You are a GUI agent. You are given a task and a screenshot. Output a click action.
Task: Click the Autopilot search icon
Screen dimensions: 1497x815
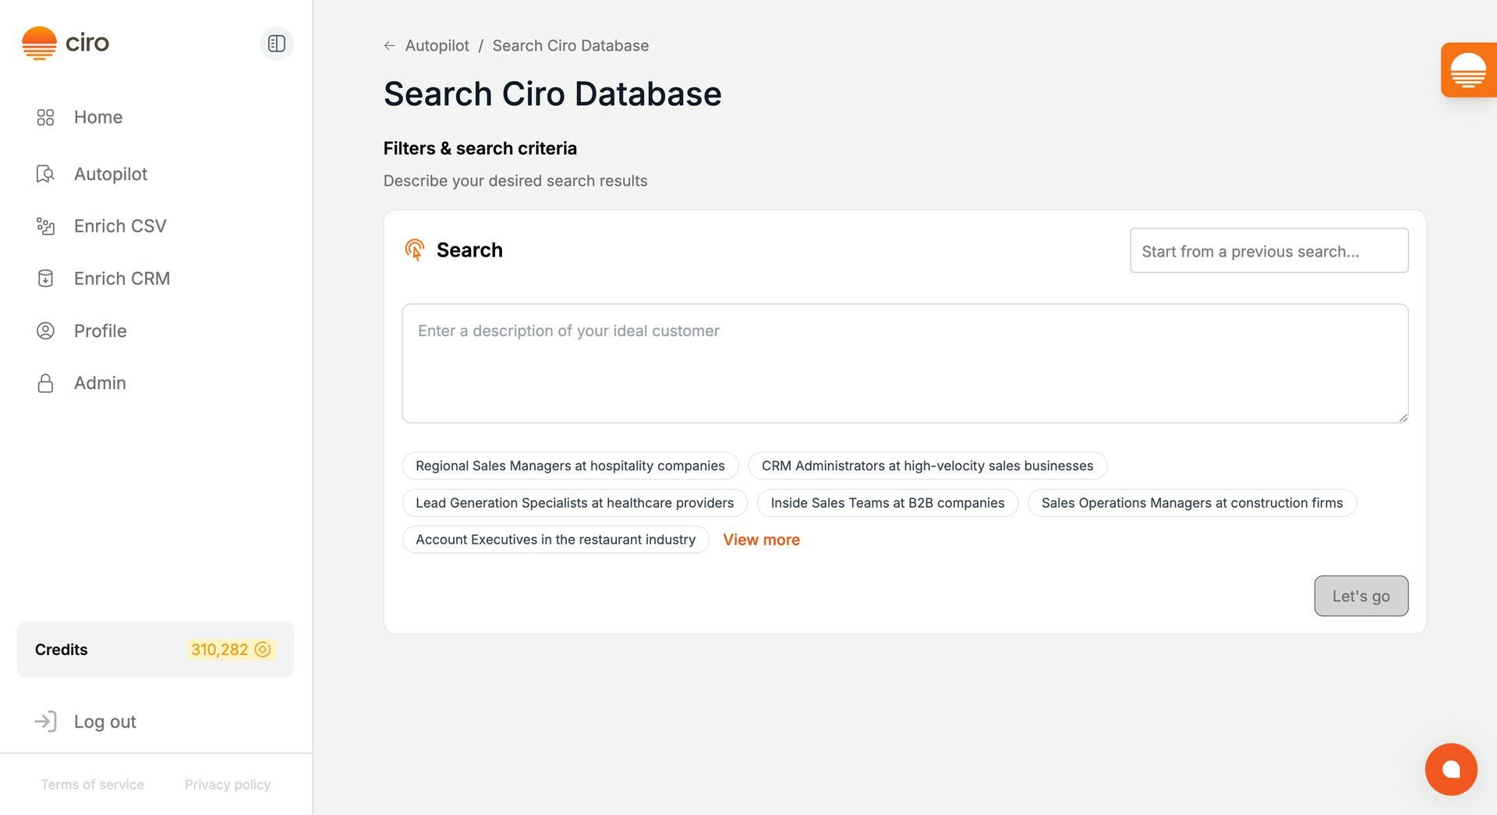(45, 174)
